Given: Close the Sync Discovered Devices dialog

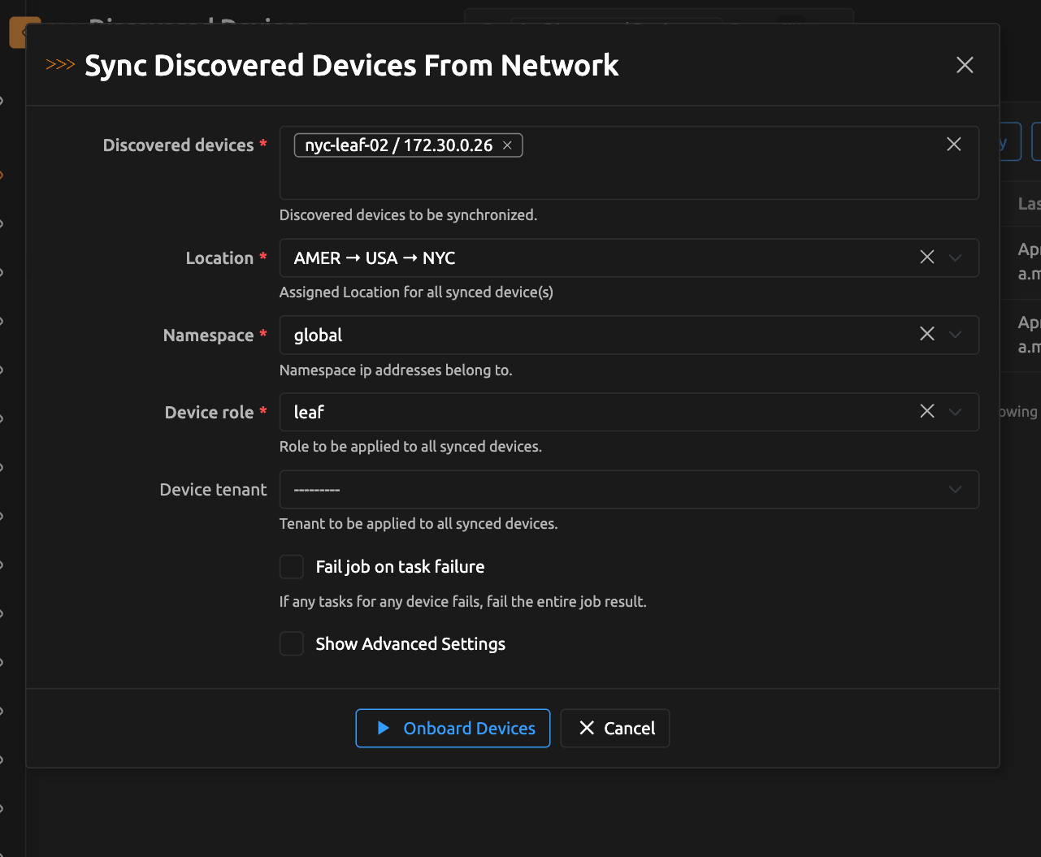Looking at the screenshot, I should [965, 65].
